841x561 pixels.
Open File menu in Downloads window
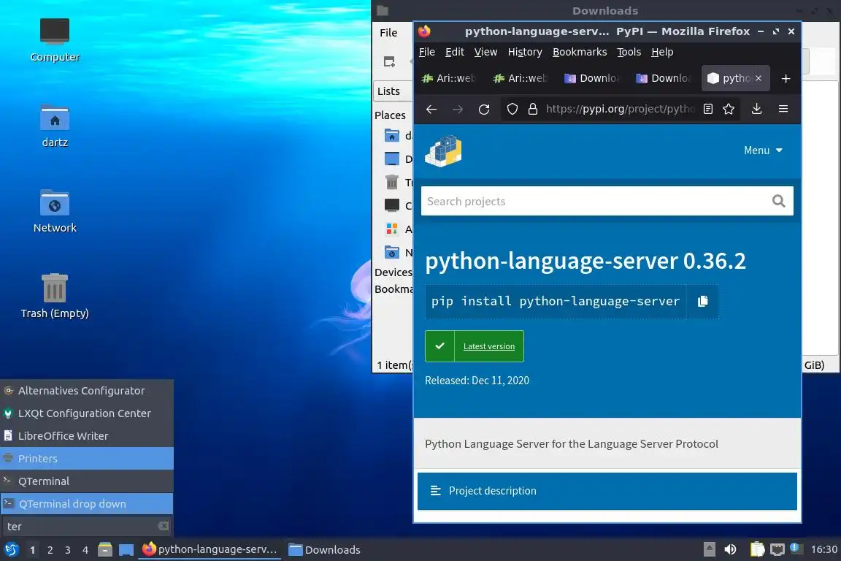pyautogui.click(x=388, y=33)
